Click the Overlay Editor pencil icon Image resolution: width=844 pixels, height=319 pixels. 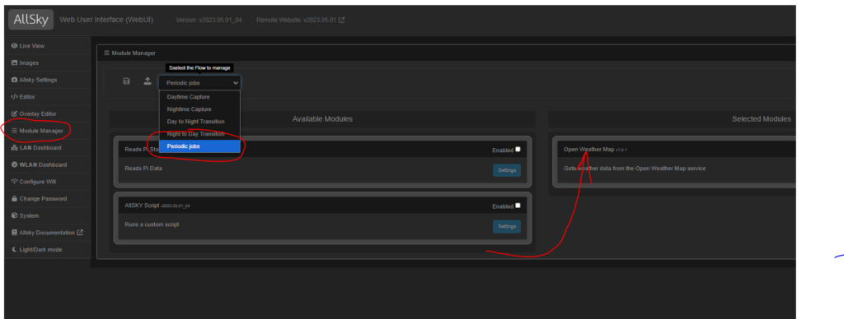point(15,113)
